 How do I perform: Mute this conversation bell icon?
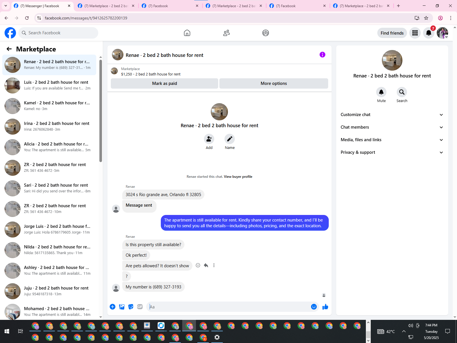(x=381, y=92)
